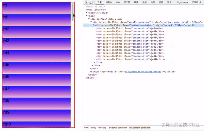Image resolution: width=204 pixels, height=131 pixels.
Task: Click the list item labeled jrd9
Action: (36, 115)
